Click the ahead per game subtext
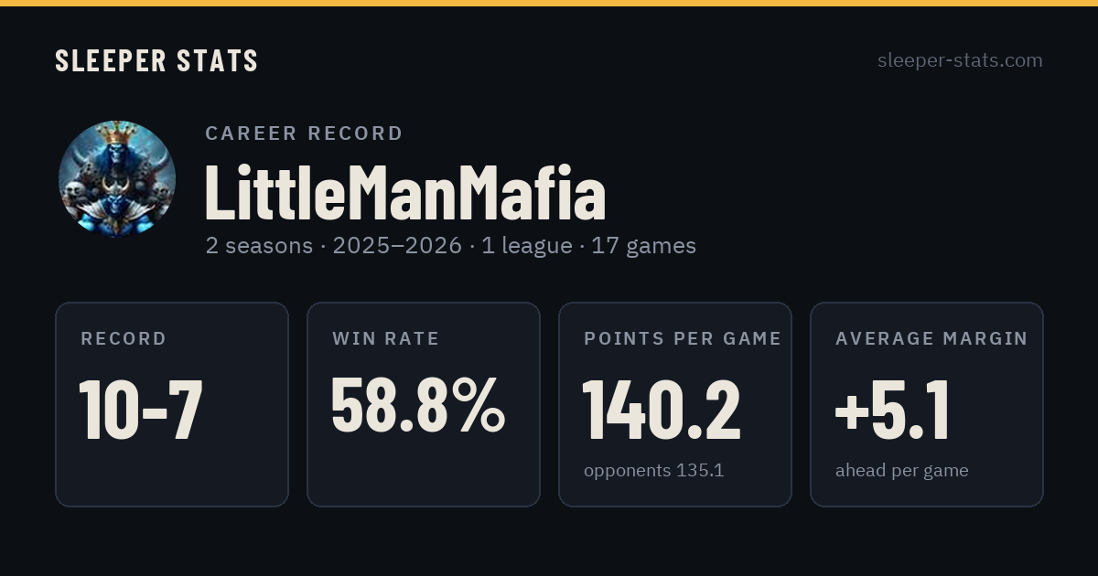The height and width of the screenshot is (576, 1098). coord(901,471)
